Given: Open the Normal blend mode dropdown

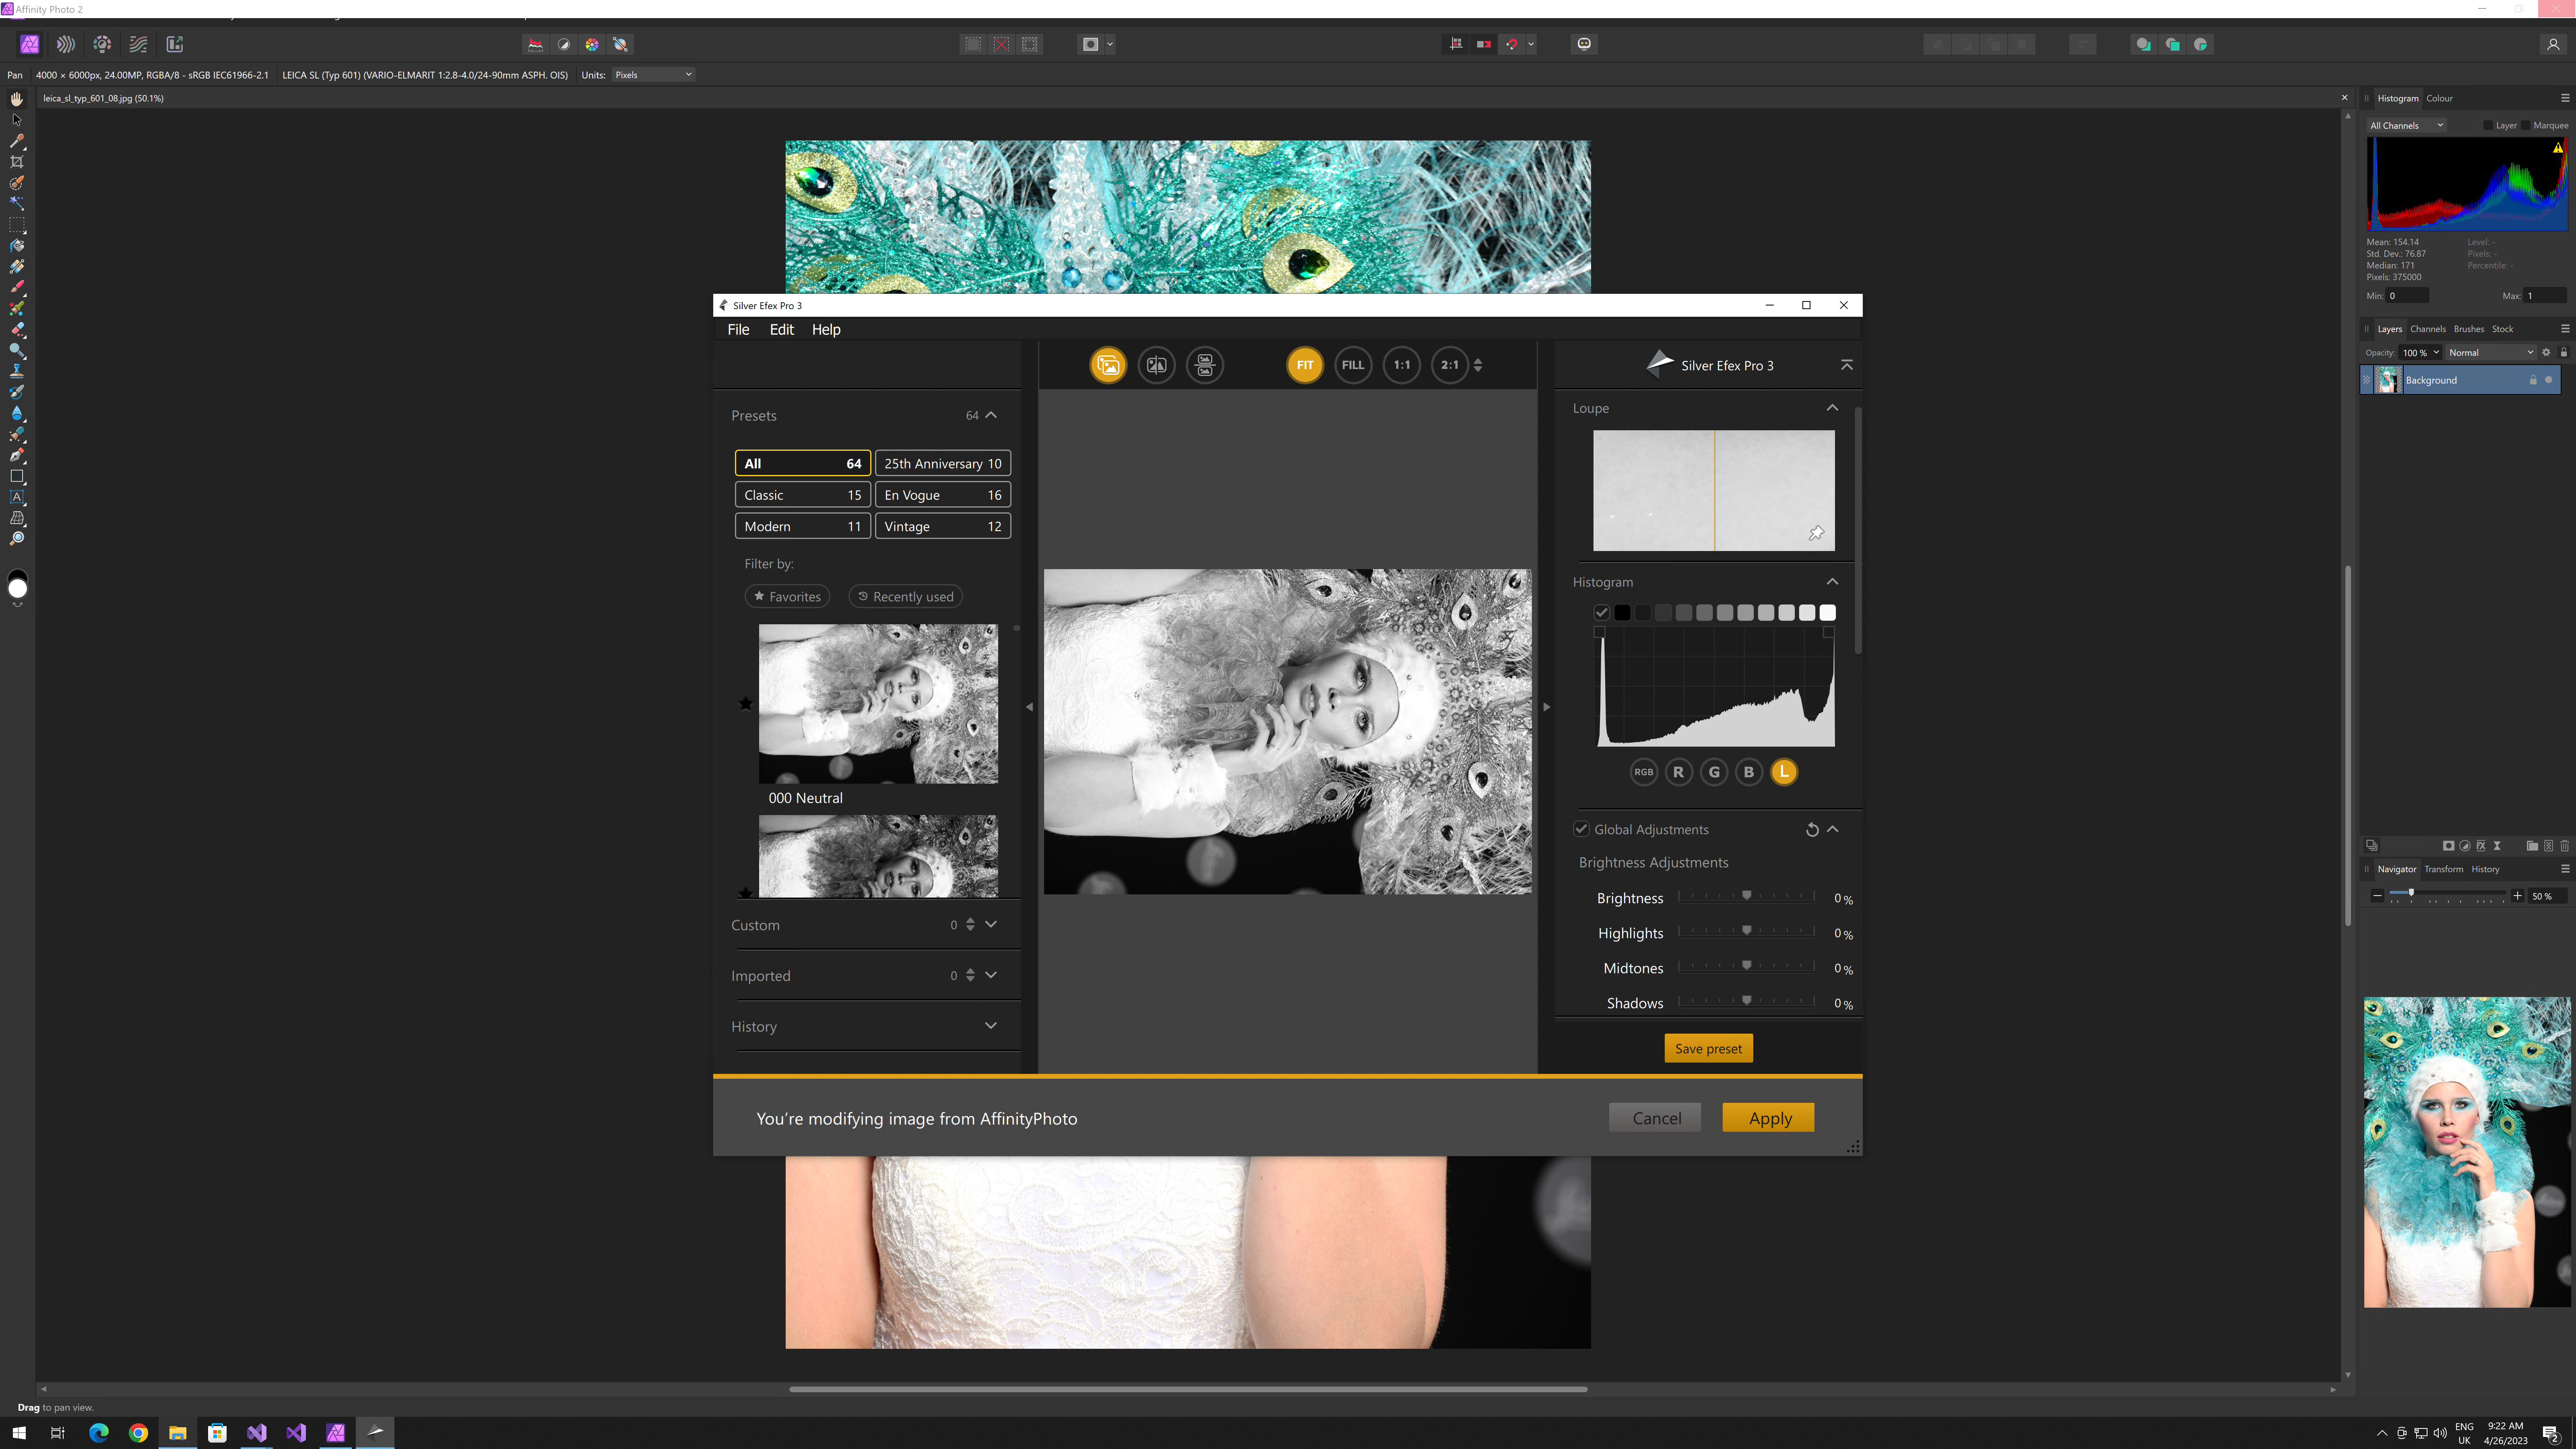Looking at the screenshot, I should [x=2491, y=353].
